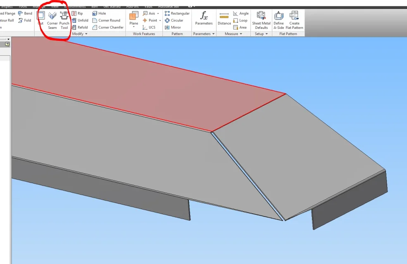Click the Corner Chamfer button
The image size is (407, 264).
tap(108, 27)
